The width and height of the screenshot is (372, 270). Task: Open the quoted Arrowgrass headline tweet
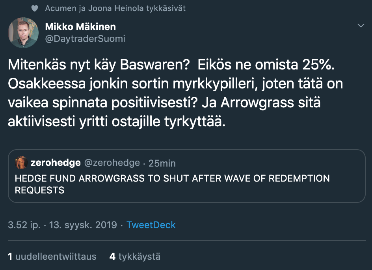tap(172, 184)
